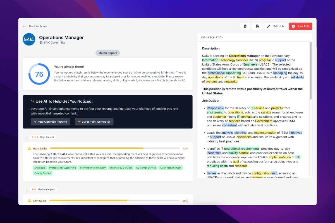335x223 pixels.
Task: Open Edit Job
Action: tap(275, 26)
